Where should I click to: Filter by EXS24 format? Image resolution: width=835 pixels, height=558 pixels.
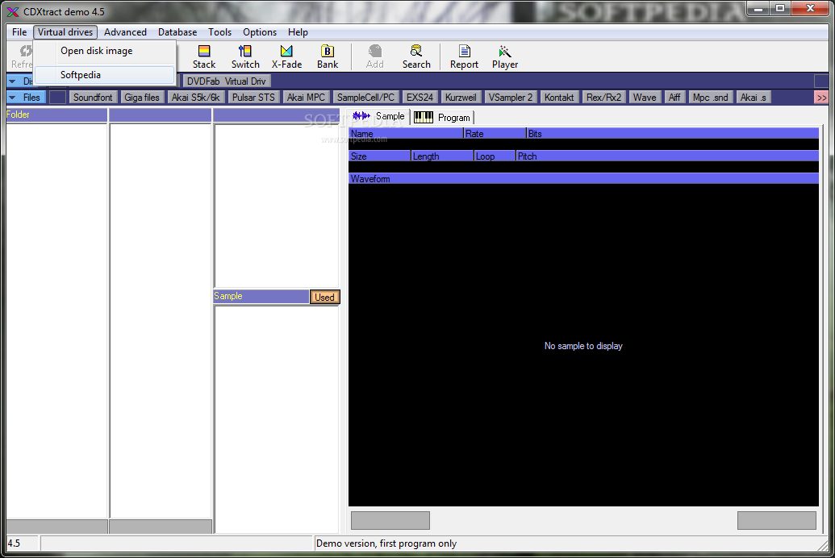[420, 98]
